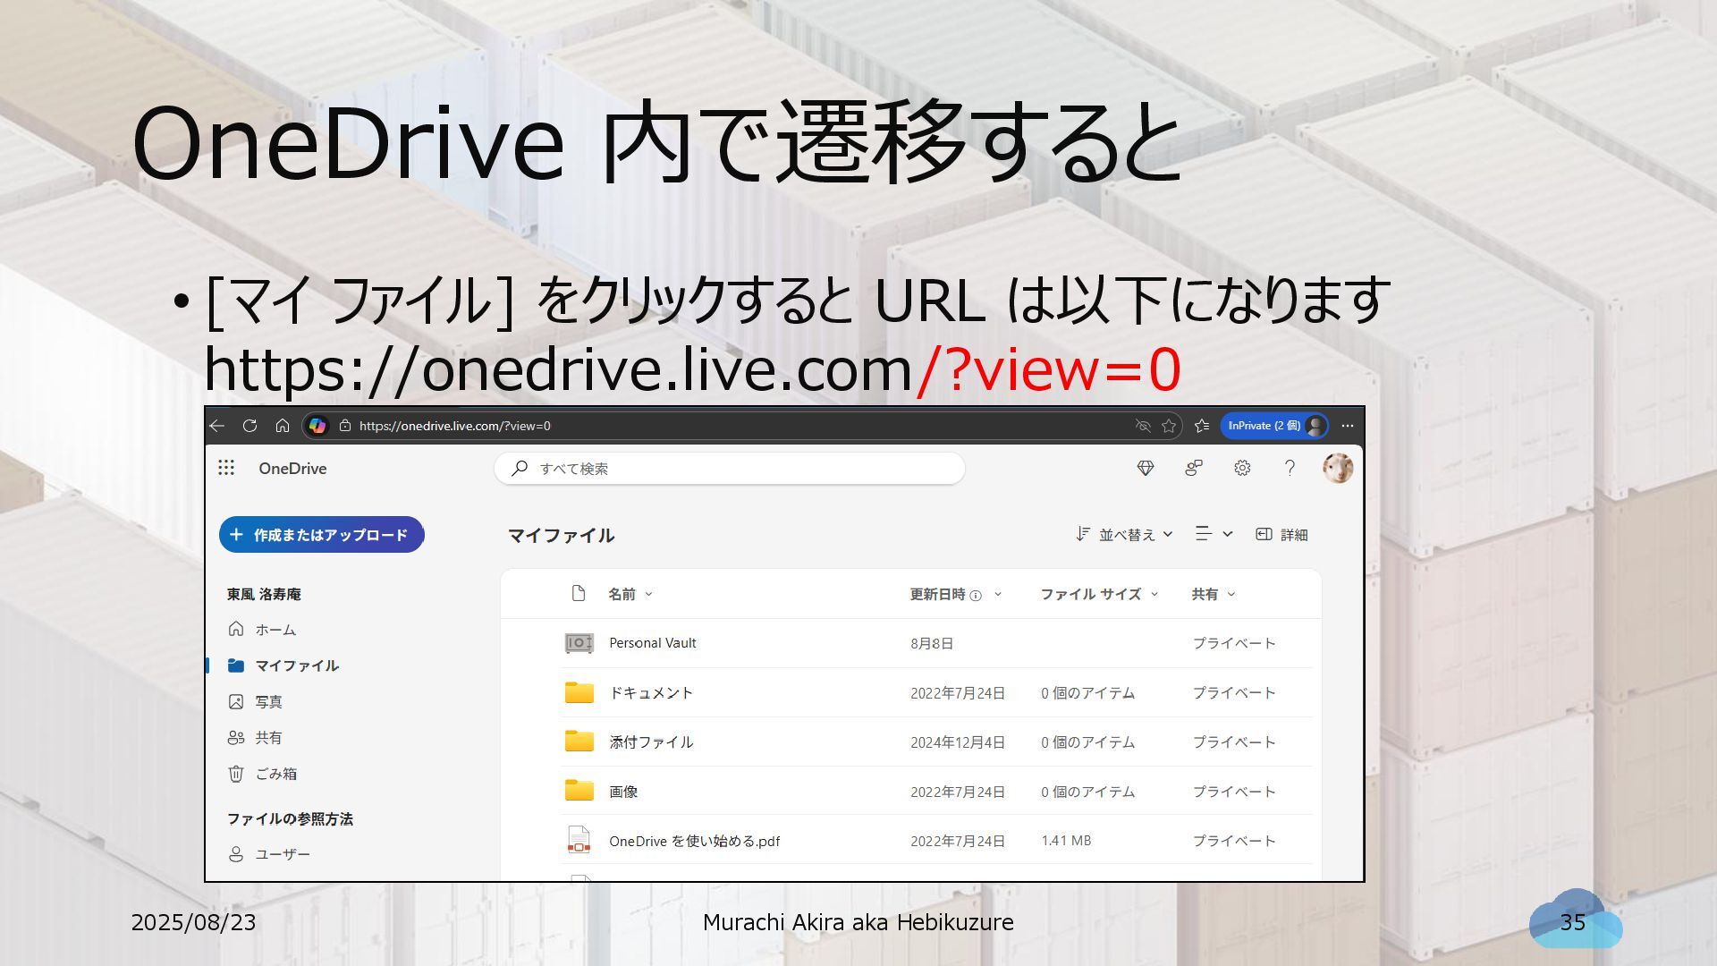Open the 画像 folder
The height and width of the screenshot is (966, 1717).
tap(623, 792)
